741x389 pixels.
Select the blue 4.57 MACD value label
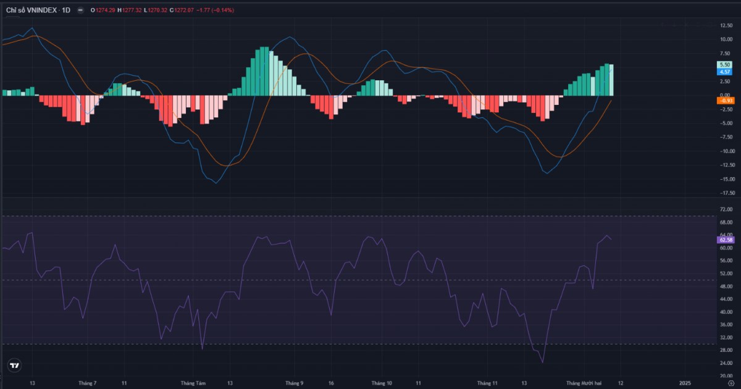tap(725, 72)
